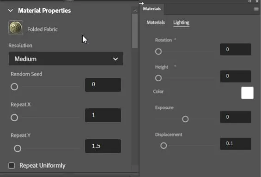The image size is (261, 177).
Task: Click the Random Seed slider handle
Action: point(14,87)
